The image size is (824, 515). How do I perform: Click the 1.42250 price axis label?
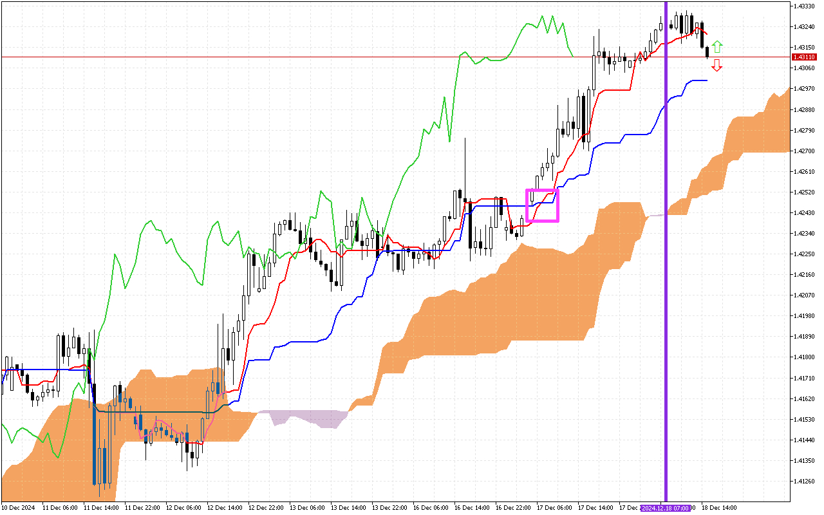(x=803, y=254)
